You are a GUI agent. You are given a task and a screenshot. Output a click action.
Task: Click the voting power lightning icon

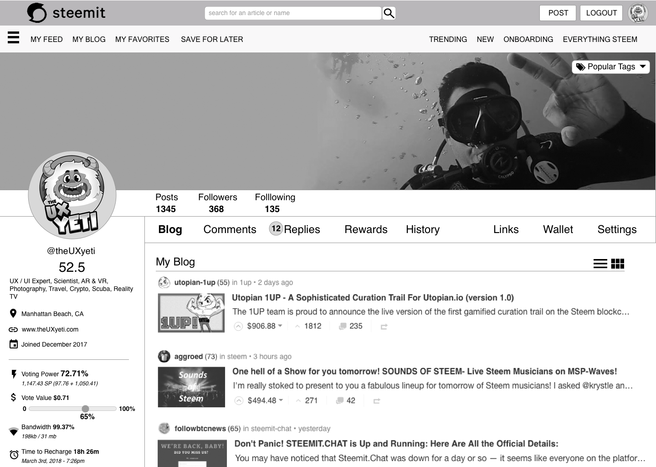tap(14, 374)
